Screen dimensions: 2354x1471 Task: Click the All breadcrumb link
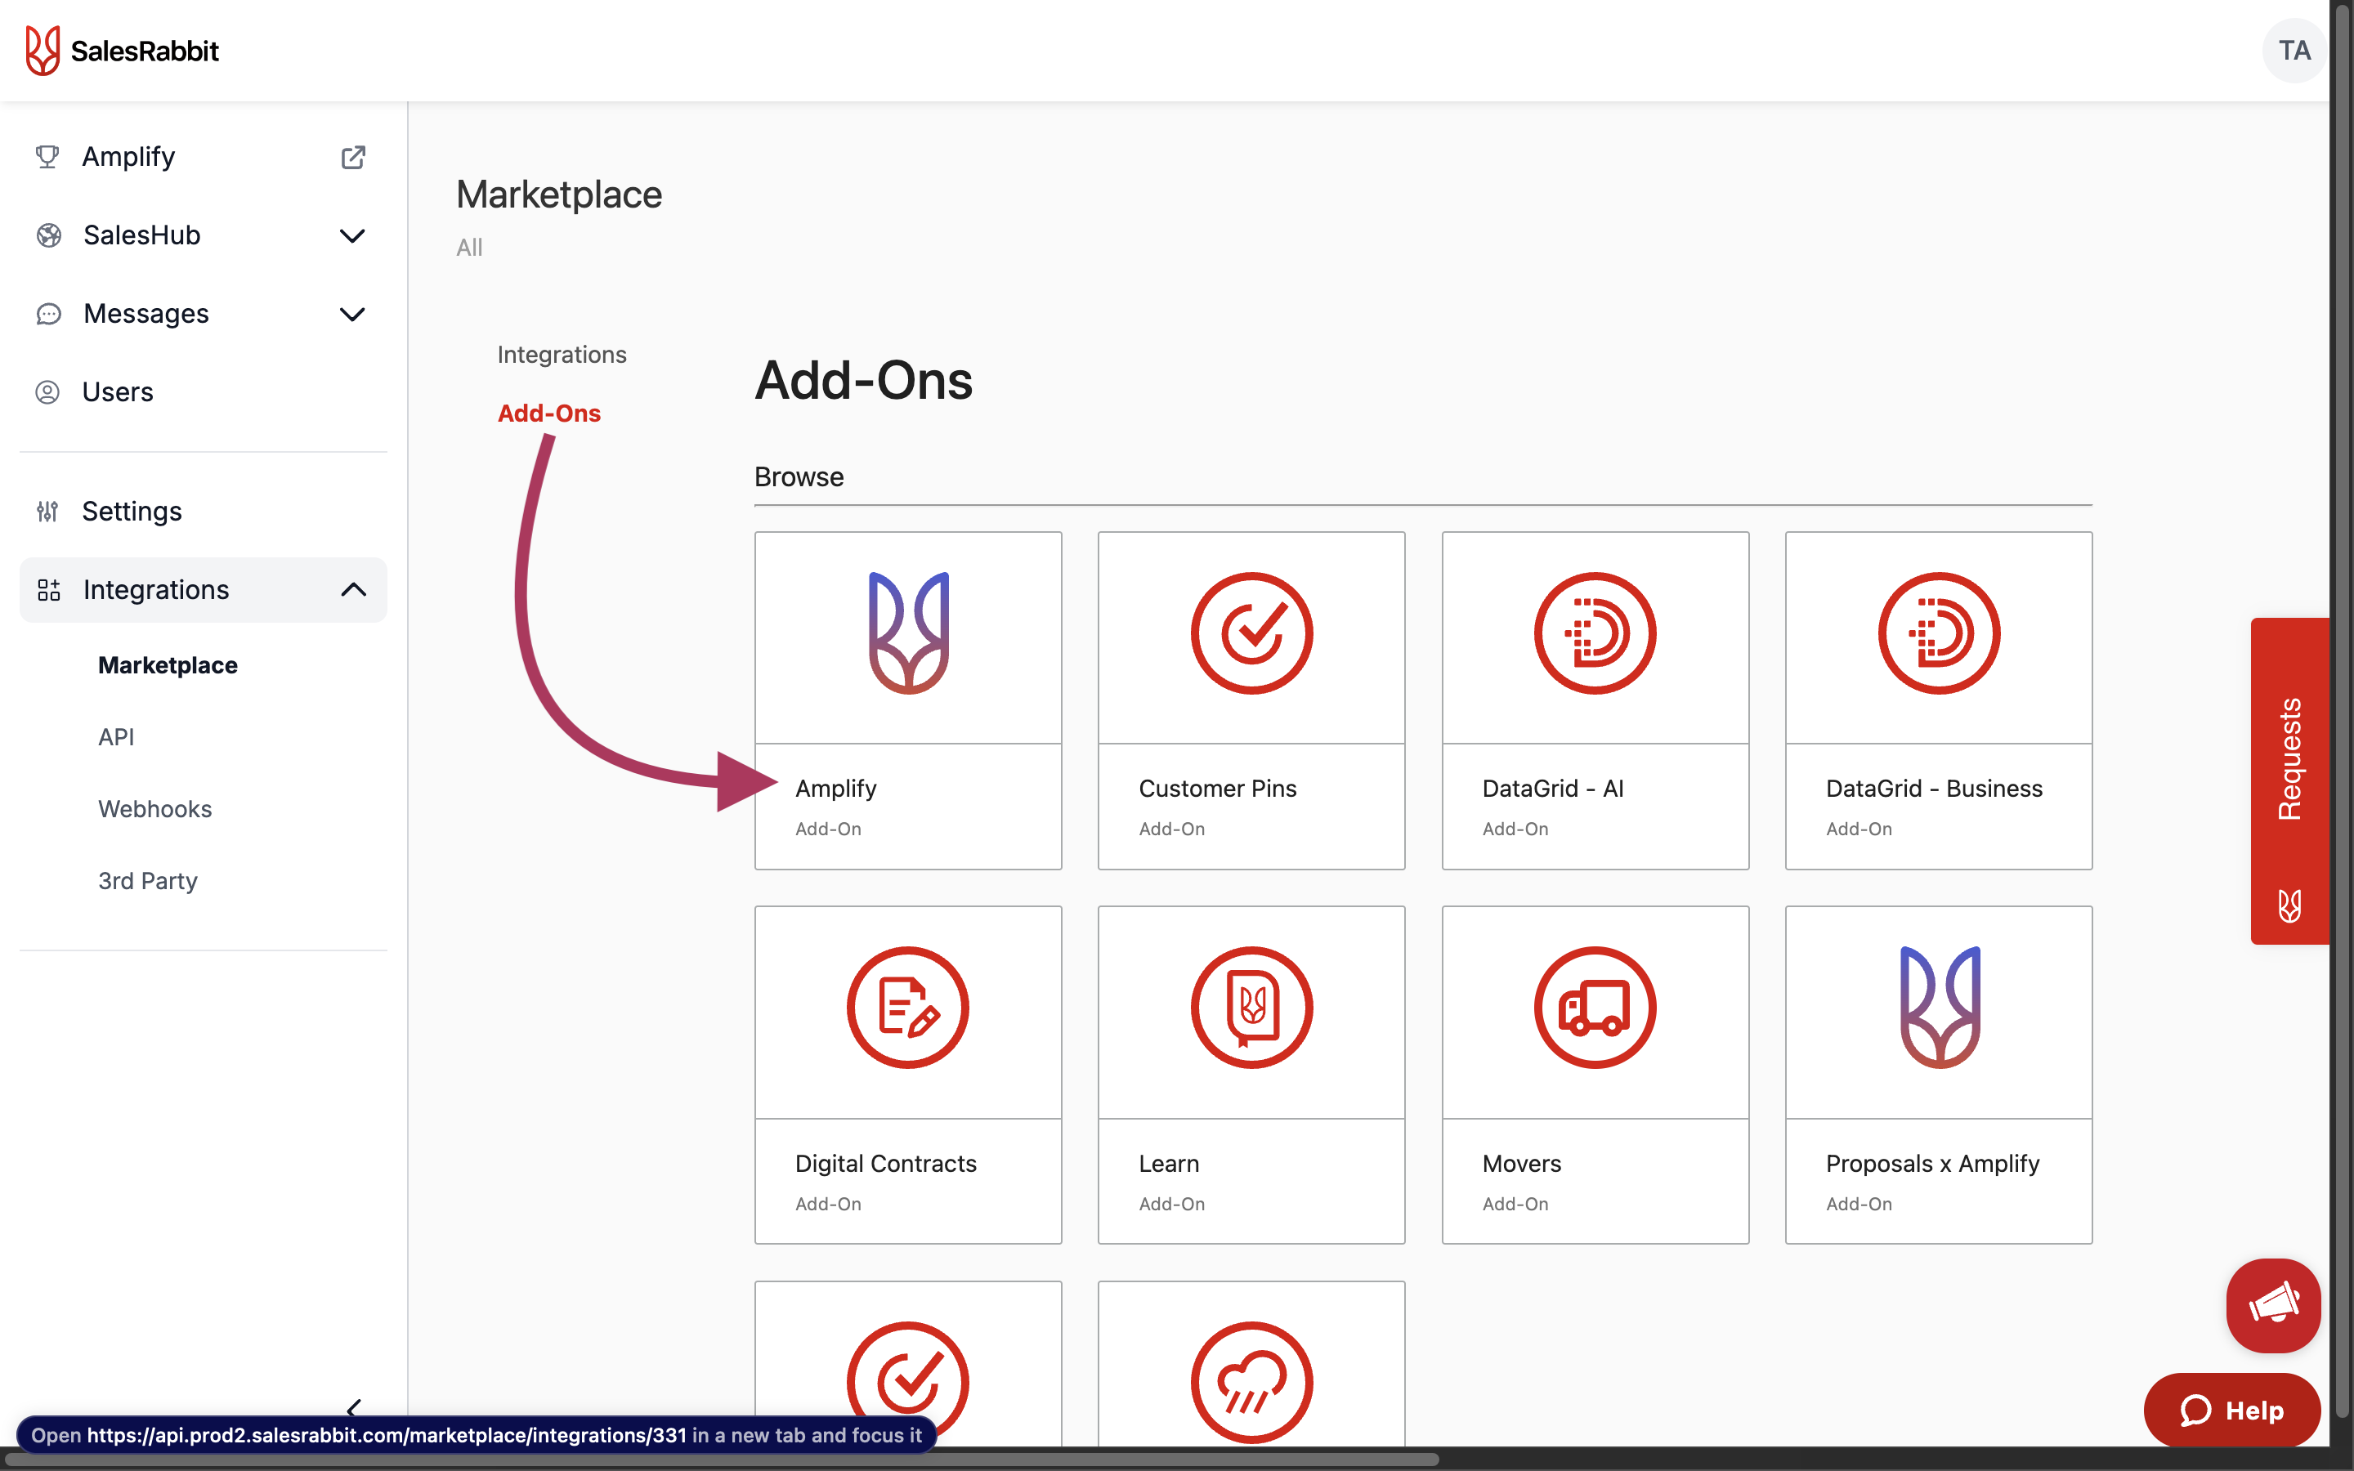pos(470,247)
